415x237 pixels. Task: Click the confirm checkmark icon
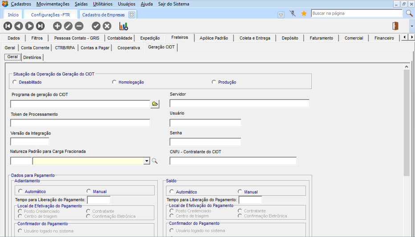96,26
